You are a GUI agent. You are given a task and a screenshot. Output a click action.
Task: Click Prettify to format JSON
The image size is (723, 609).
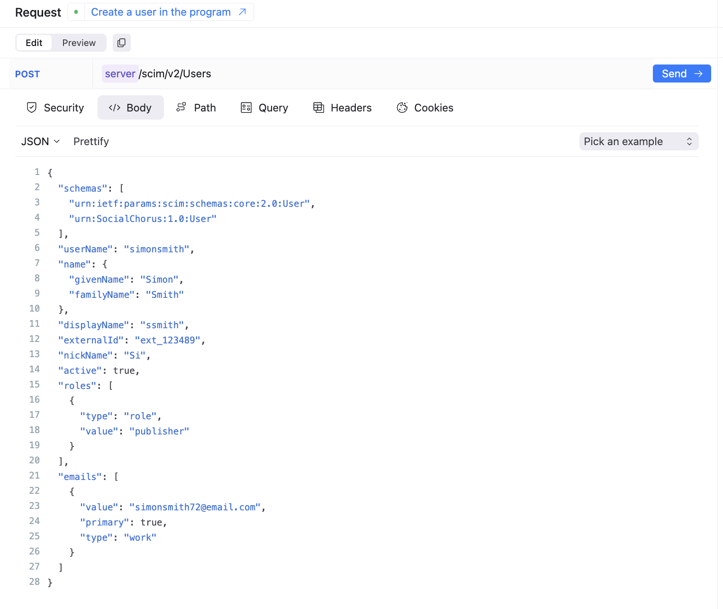click(91, 141)
